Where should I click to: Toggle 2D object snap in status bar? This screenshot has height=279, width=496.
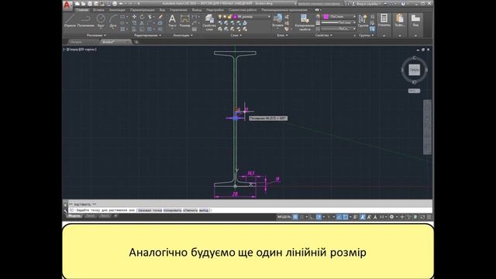(x=346, y=217)
